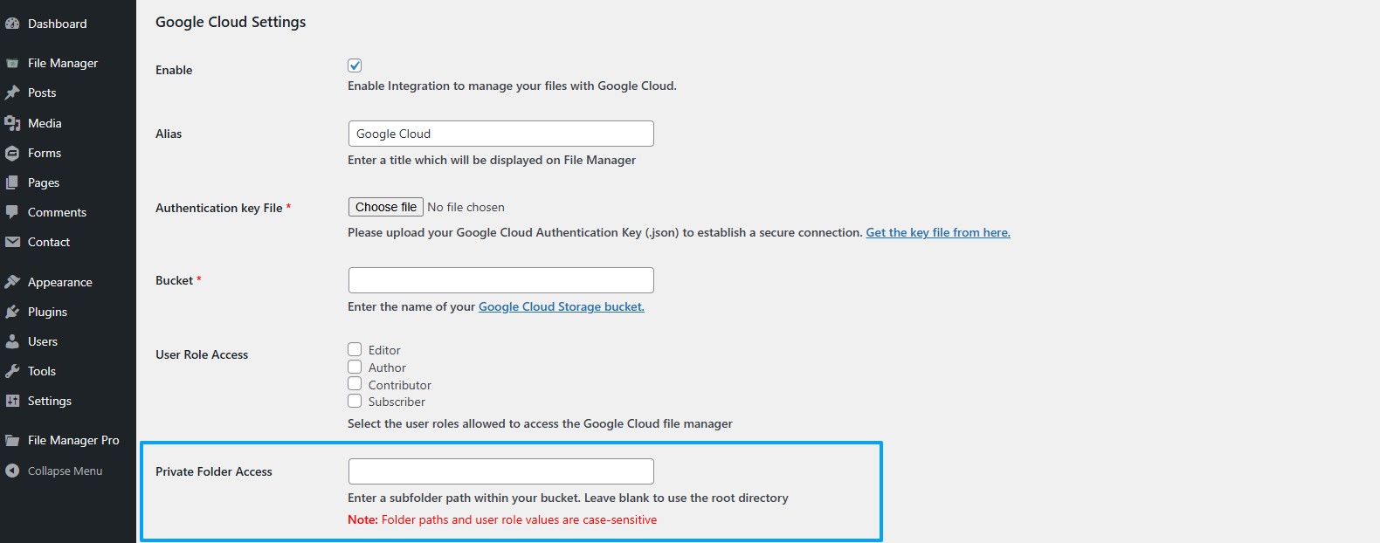Screen dimensions: 1380x543
Task: Go to Plugins menu item
Action: [x=47, y=312]
